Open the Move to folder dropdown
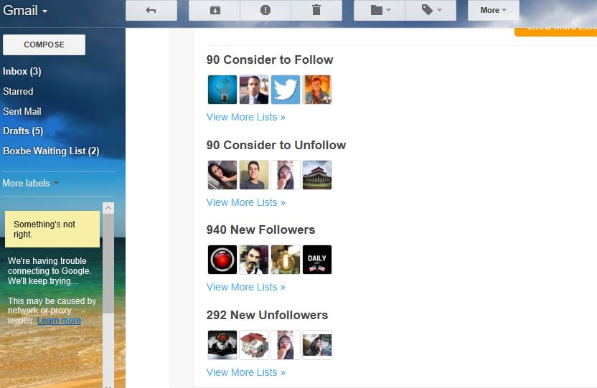 tap(380, 10)
